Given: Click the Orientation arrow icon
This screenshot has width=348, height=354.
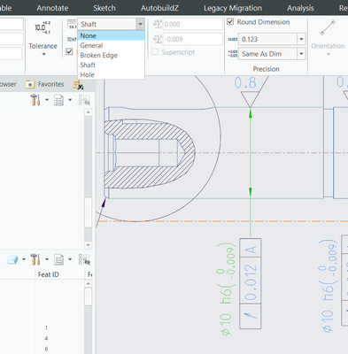Looking at the screenshot, I should [x=328, y=27].
